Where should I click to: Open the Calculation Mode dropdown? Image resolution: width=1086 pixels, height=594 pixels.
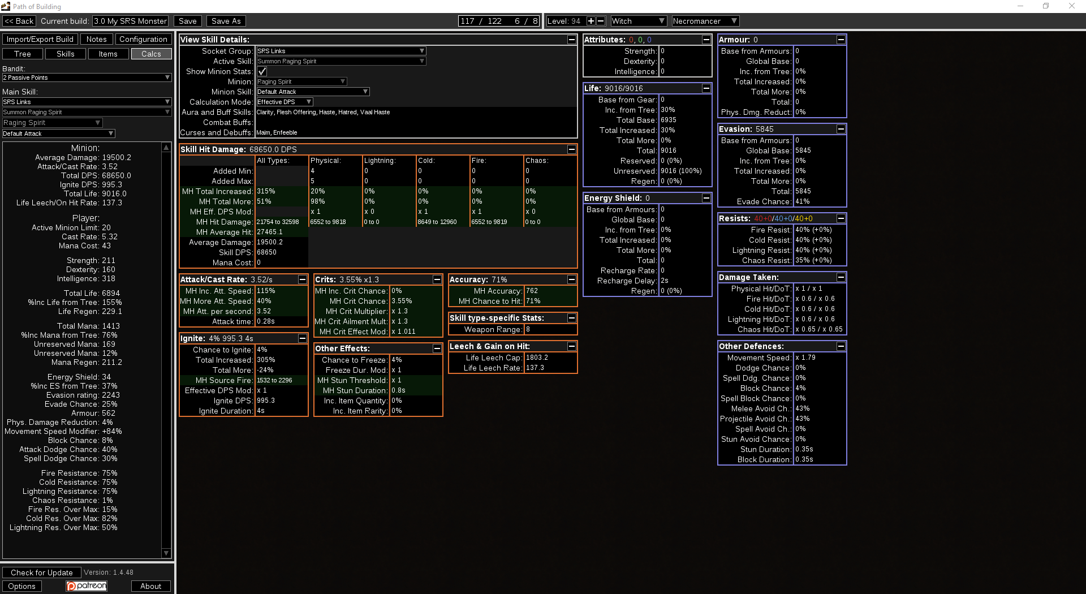point(285,102)
